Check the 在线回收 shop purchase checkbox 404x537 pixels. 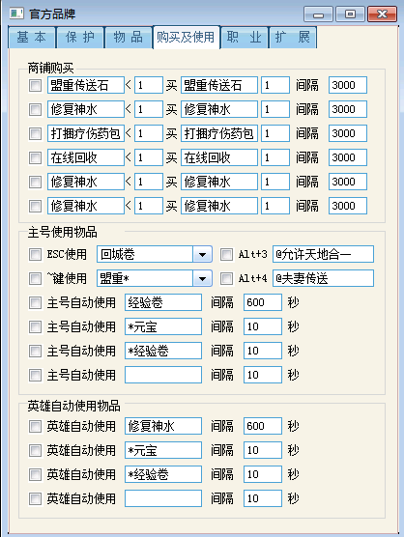35,157
